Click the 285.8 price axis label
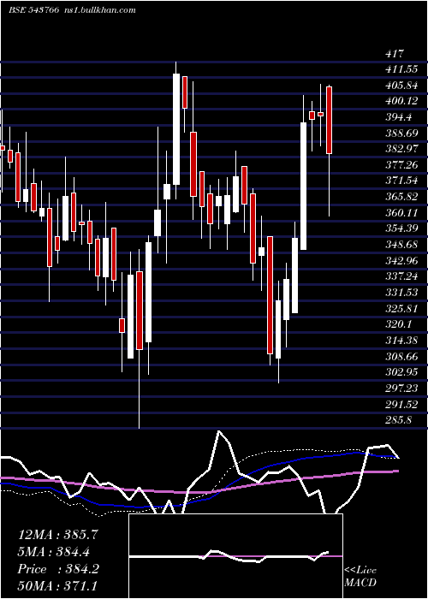428x599 pixels. coord(399,420)
